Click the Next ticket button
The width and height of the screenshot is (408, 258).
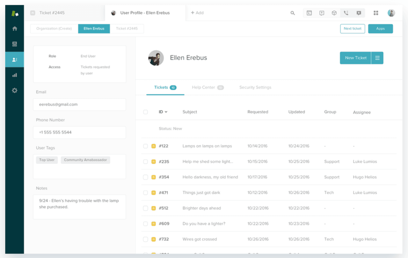(x=352, y=29)
